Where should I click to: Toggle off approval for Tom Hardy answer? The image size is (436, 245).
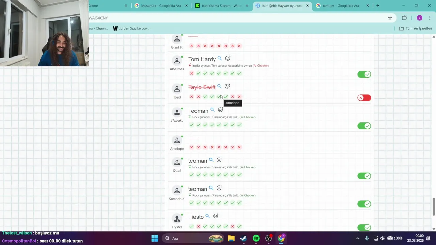[x=364, y=74]
